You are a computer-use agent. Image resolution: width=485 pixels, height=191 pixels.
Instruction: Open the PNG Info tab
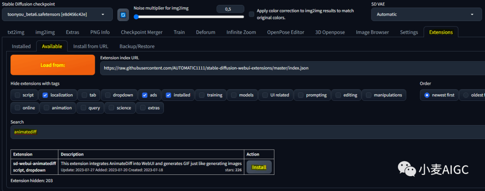pos(100,32)
